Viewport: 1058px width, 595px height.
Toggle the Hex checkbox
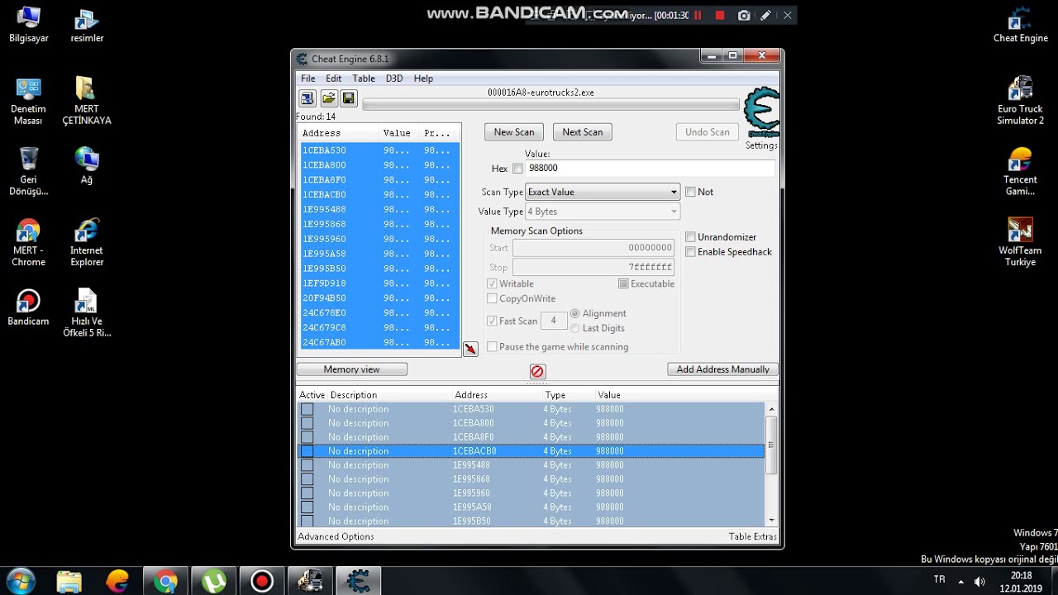pyautogui.click(x=518, y=169)
